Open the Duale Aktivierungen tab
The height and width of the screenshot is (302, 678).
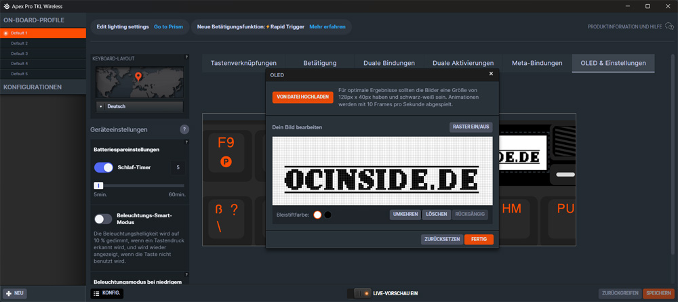point(463,63)
